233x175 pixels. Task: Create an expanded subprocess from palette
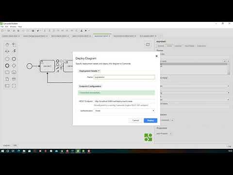(14, 72)
